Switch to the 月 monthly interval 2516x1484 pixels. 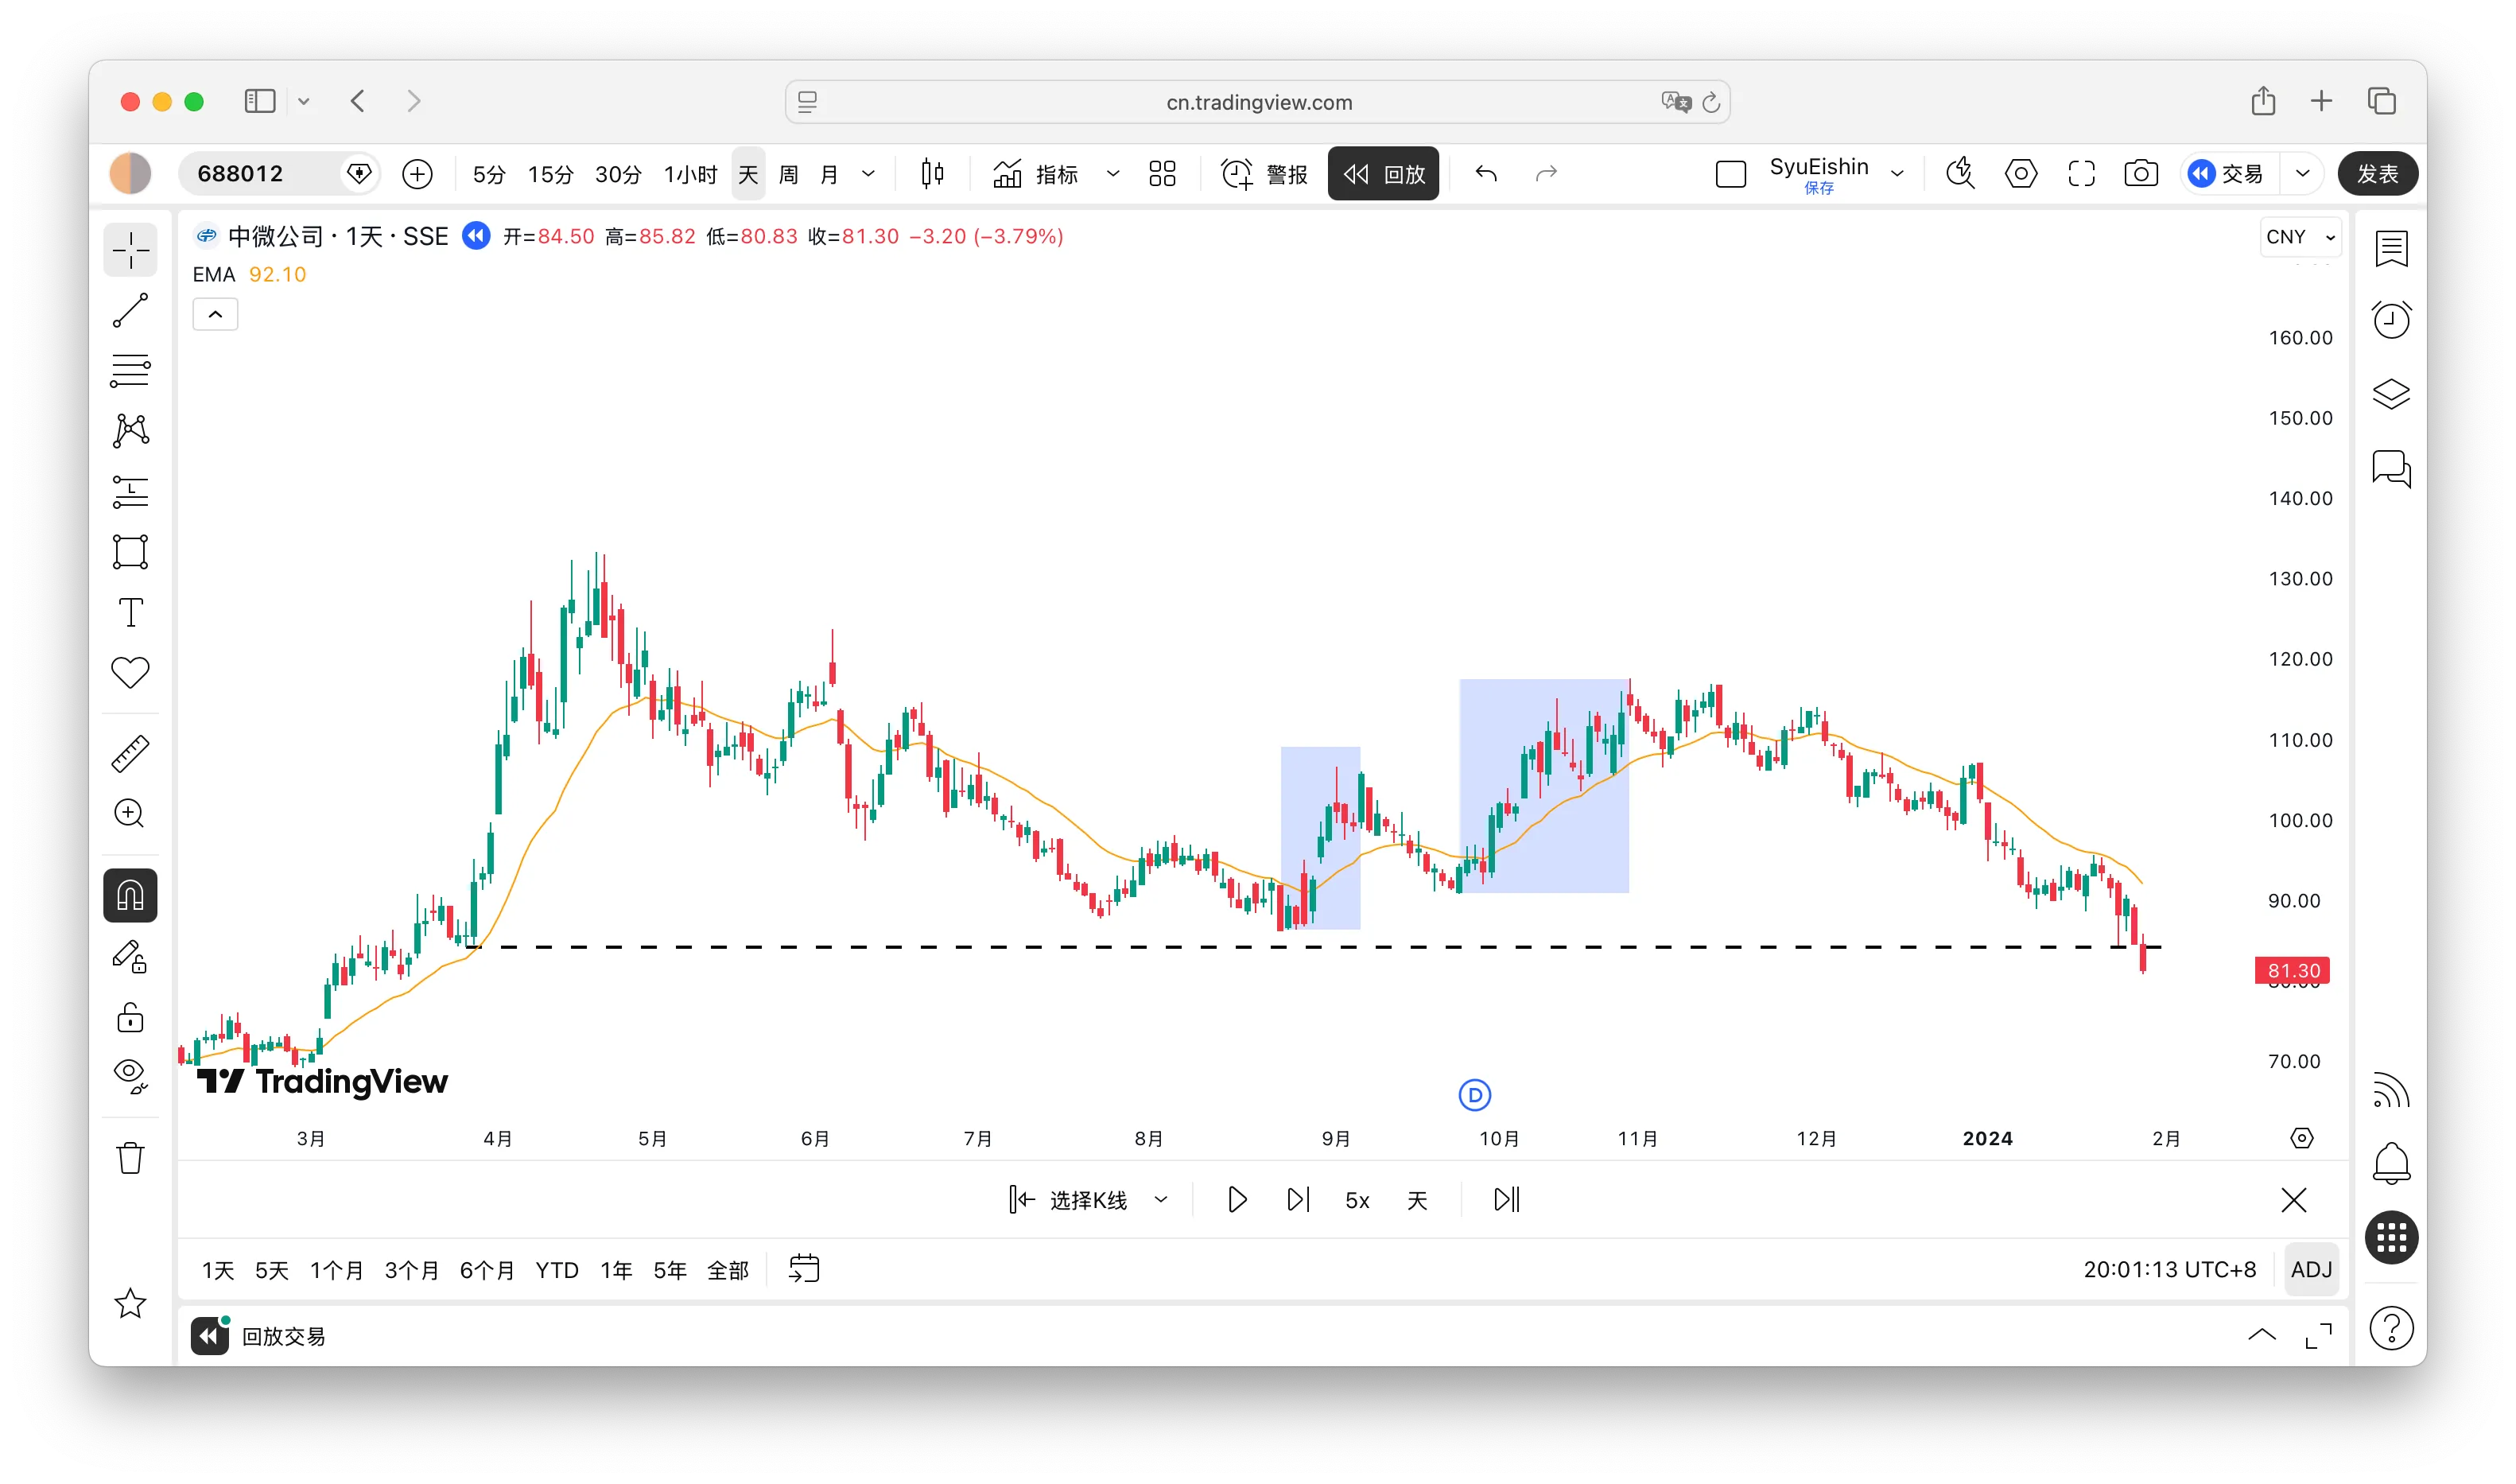pos(829,174)
